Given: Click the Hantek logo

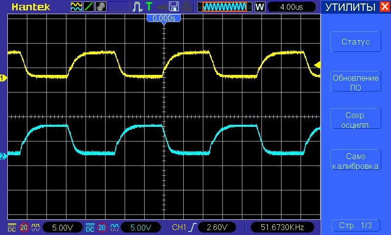Looking at the screenshot, I should [31, 7].
